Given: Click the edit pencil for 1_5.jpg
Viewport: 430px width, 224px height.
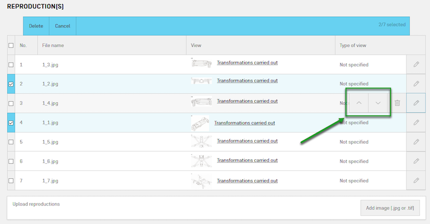Looking at the screenshot, I should [416, 142].
